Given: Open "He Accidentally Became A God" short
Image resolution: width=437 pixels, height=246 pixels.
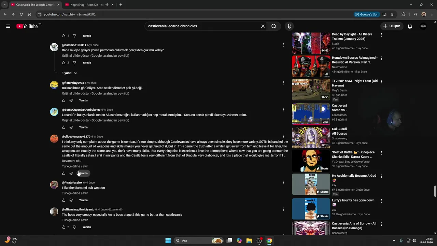Looking at the screenshot, I should (311, 184).
